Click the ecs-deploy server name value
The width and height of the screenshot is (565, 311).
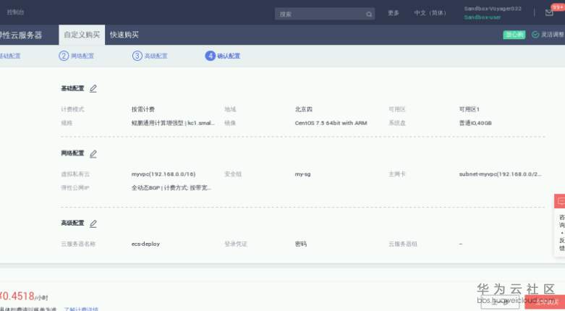click(x=145, y=244)
